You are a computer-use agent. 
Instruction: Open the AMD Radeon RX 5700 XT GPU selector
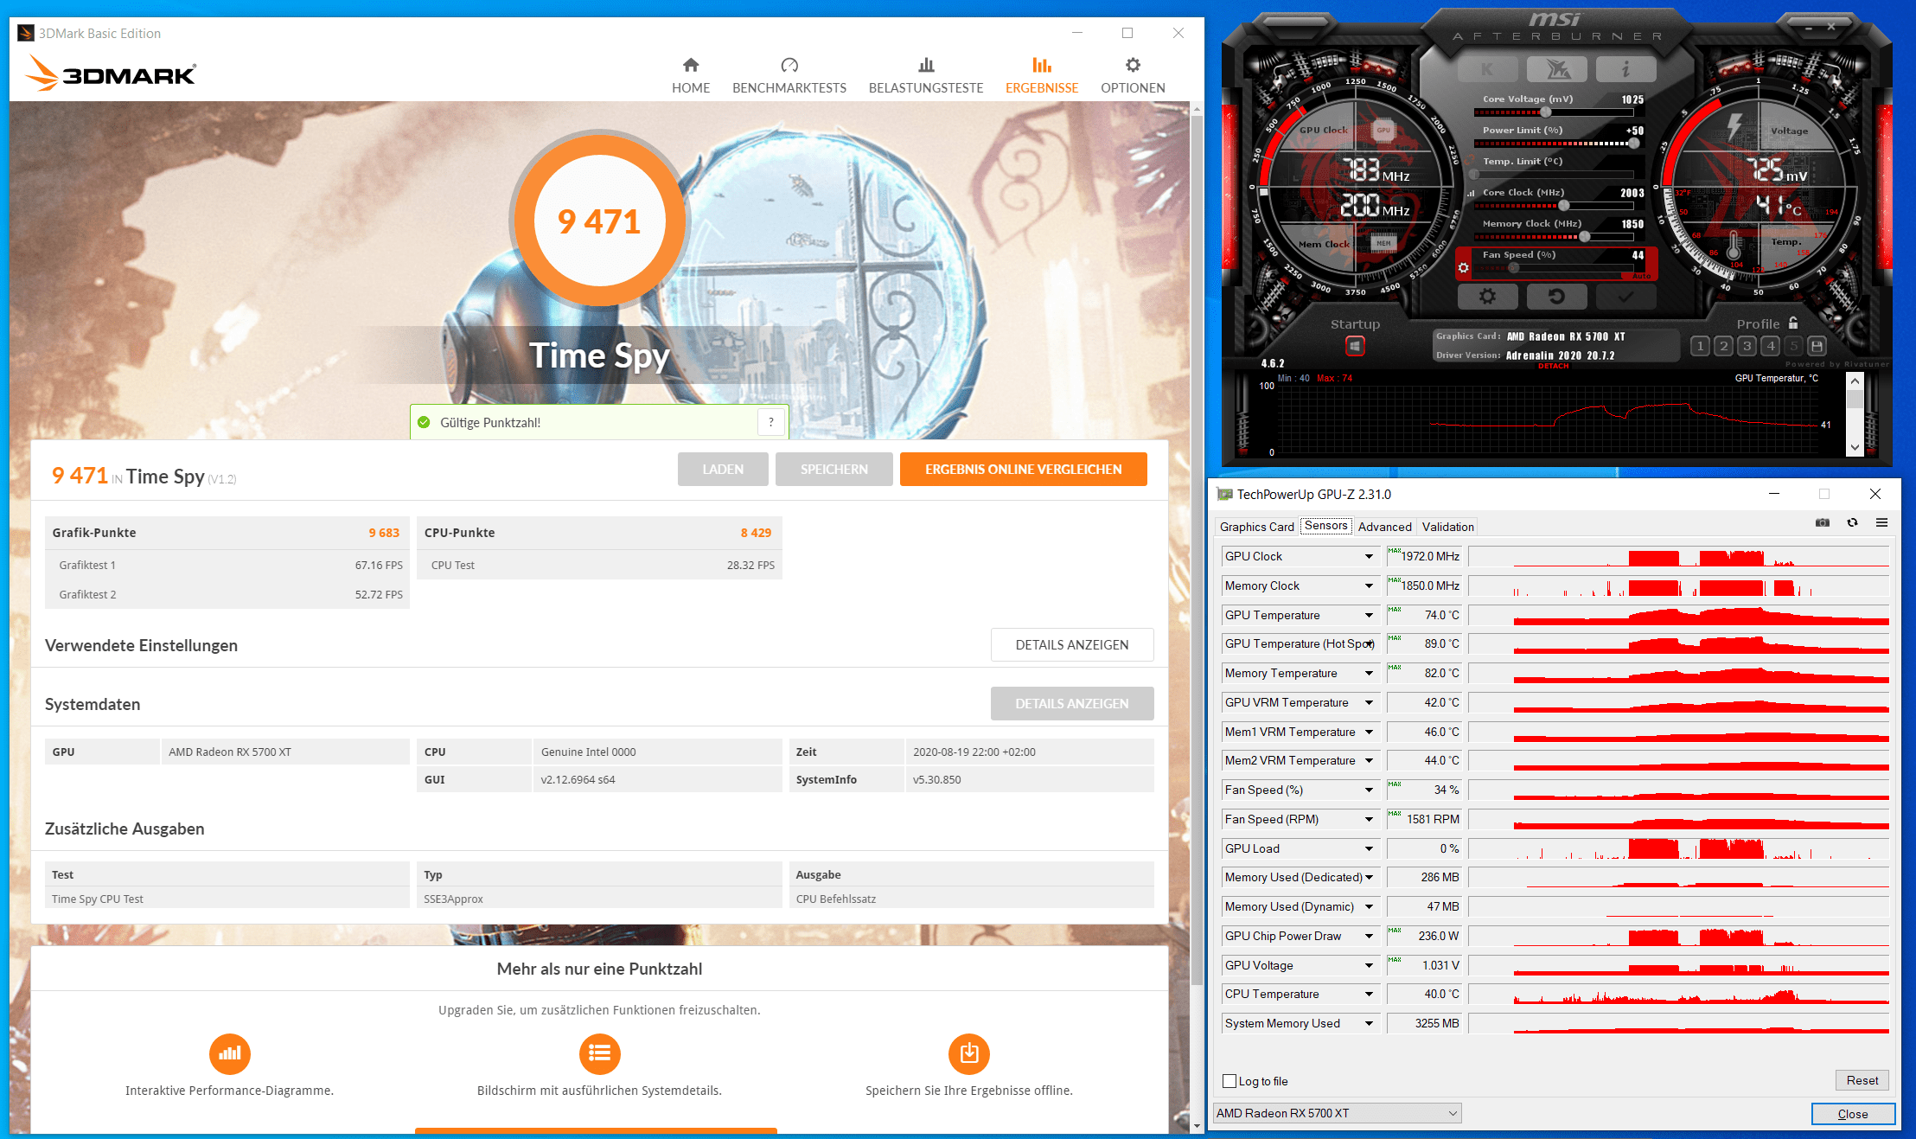(x=1337, y=1113)
